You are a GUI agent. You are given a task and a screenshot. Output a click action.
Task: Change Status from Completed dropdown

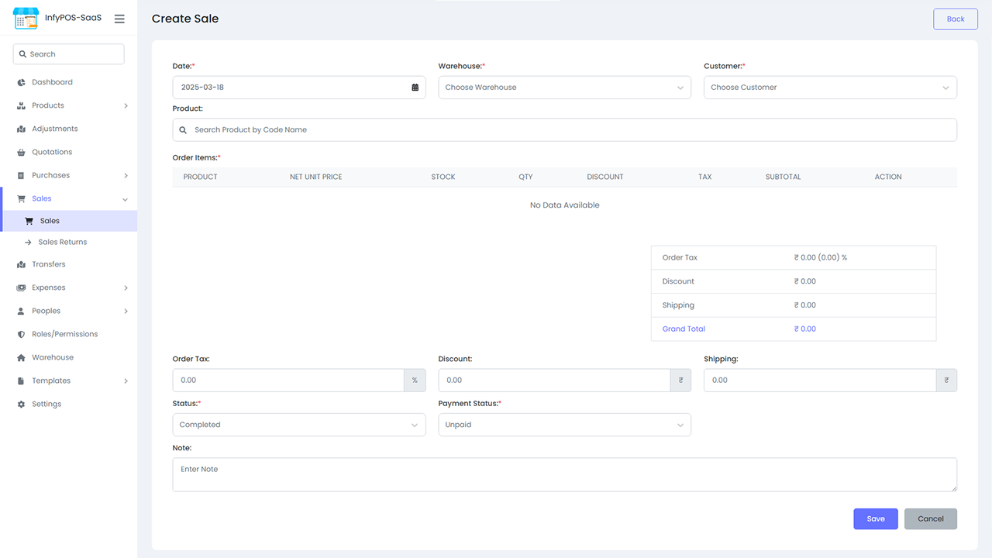299,425
